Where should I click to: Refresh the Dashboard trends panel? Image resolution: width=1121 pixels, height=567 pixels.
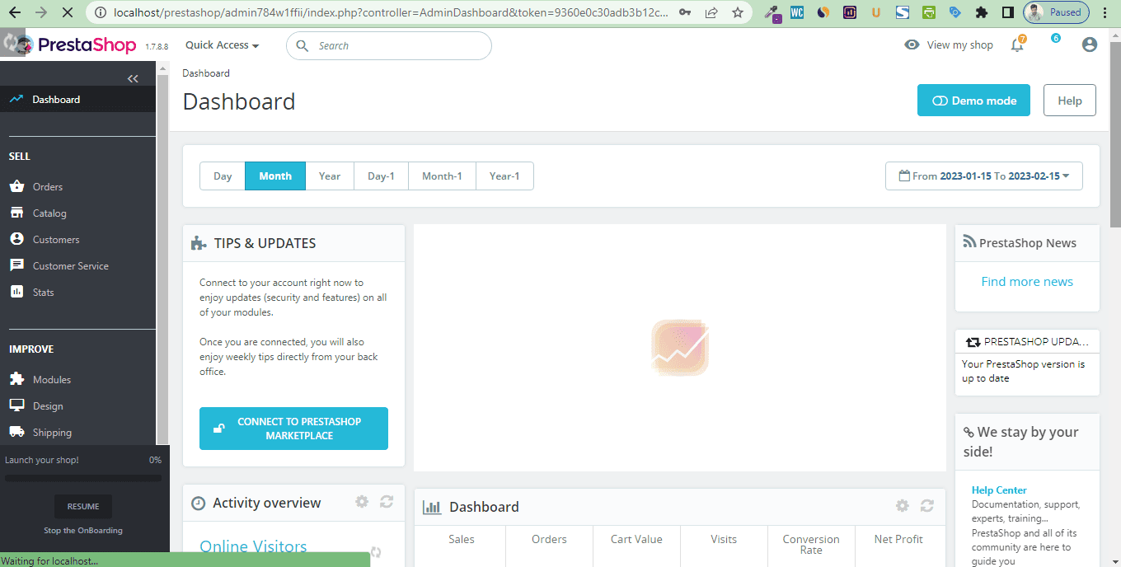click(927, 506)
